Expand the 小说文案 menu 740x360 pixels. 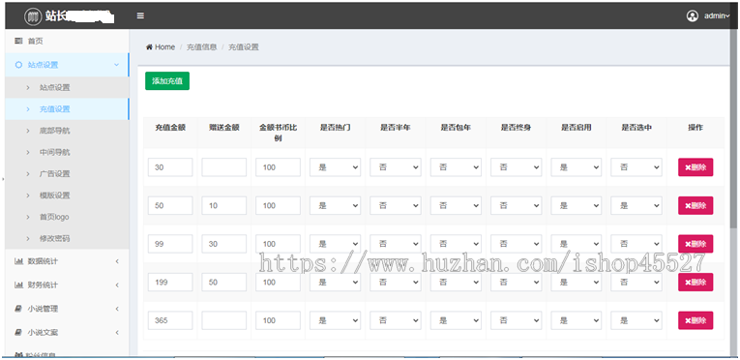[67, 332]
